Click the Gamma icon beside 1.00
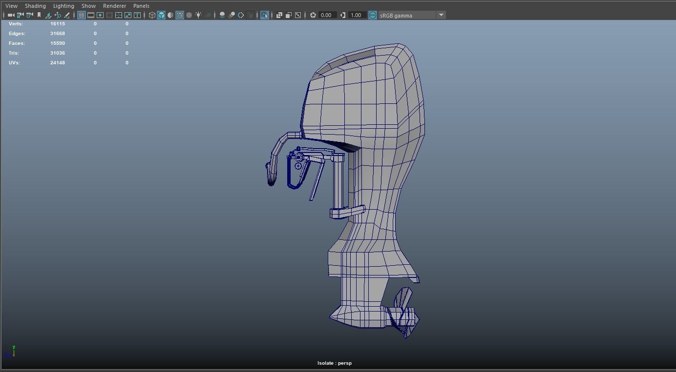 pyautogui.click(x=343, y=15)
